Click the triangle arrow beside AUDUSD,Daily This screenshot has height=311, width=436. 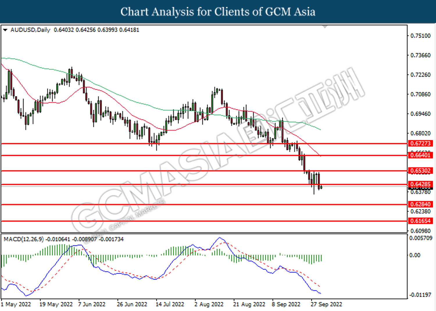(5, 30)
